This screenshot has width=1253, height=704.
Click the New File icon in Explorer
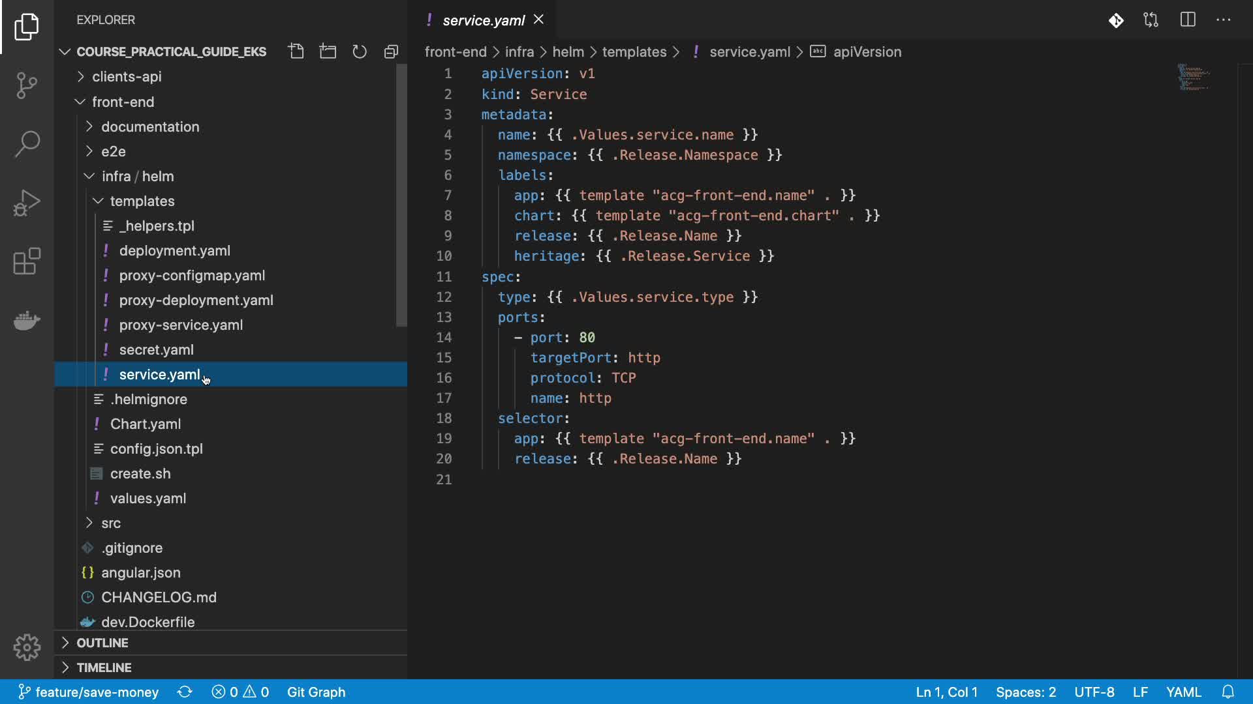(296, 51)
